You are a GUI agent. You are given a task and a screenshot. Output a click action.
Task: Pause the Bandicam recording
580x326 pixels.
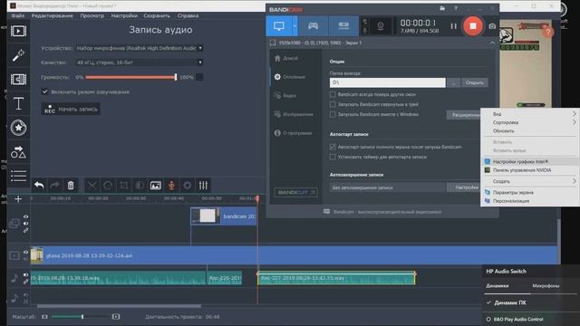point(453,26)
